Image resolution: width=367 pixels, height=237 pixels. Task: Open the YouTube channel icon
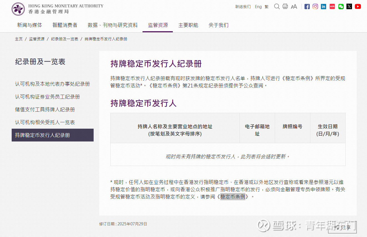pyautogui.click(x=358, y=6)
